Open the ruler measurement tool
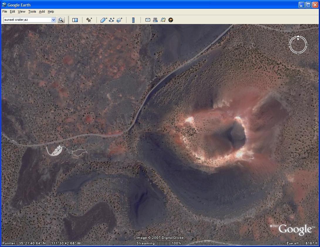 (133, 20)
